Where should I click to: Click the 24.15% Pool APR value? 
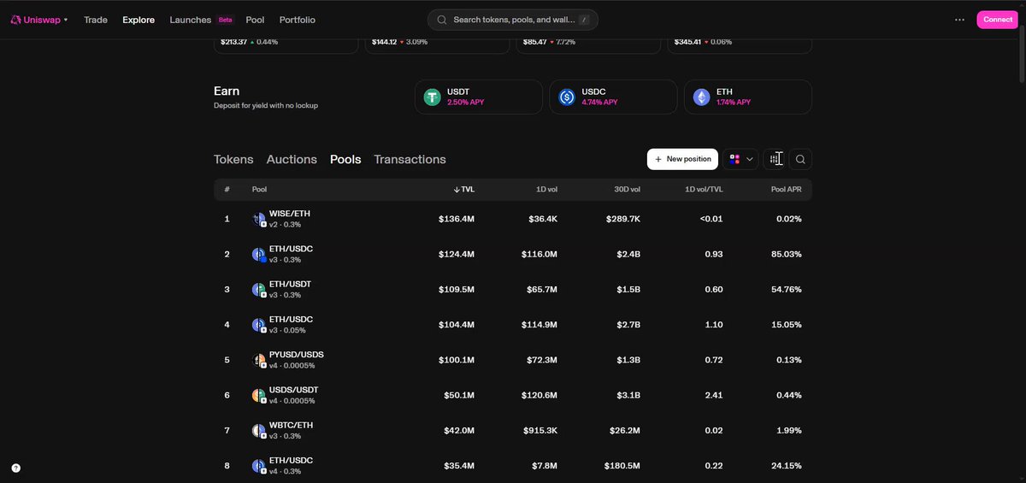click(785, 466)
